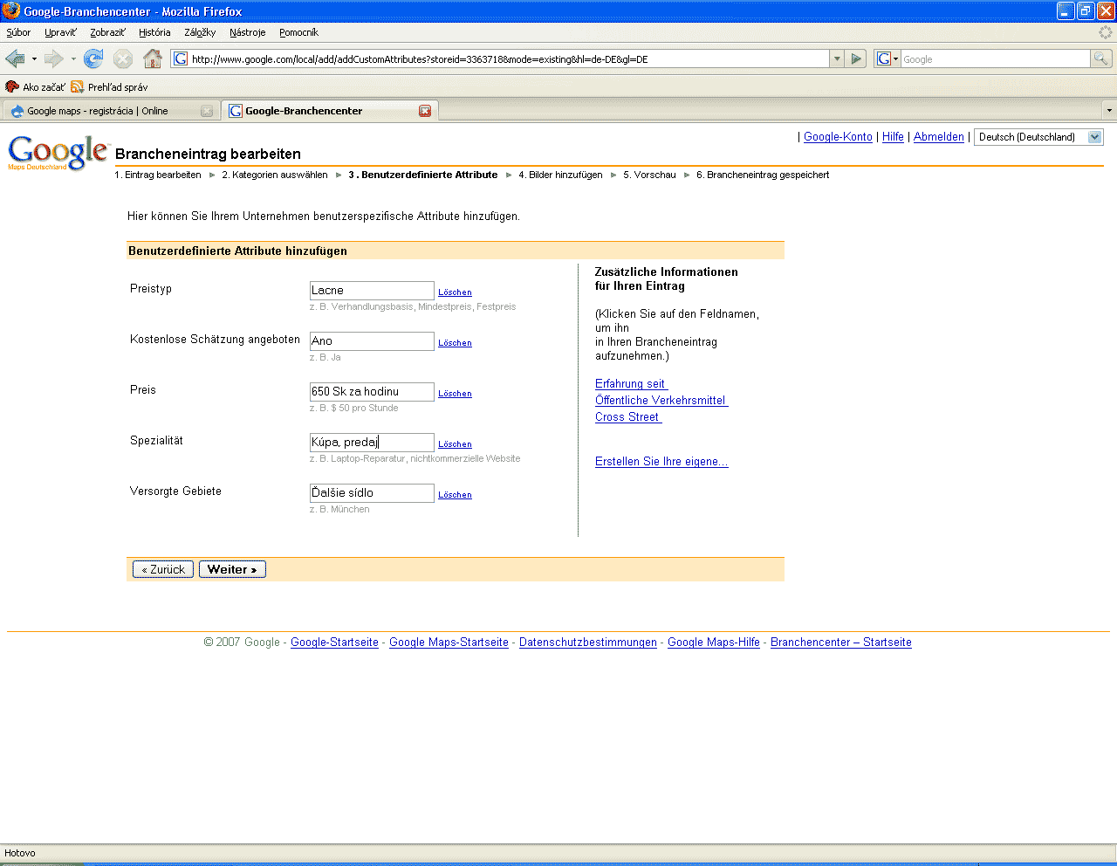
Task: Click the browser Forward arrow button
Action: click(54, 58)
